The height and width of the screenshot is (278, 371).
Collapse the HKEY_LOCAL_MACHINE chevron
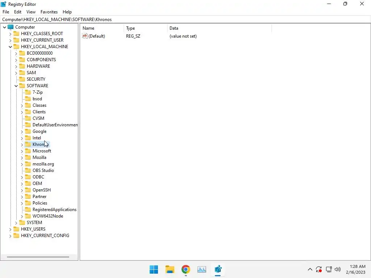pyautogui.click(x=10, y=47)
